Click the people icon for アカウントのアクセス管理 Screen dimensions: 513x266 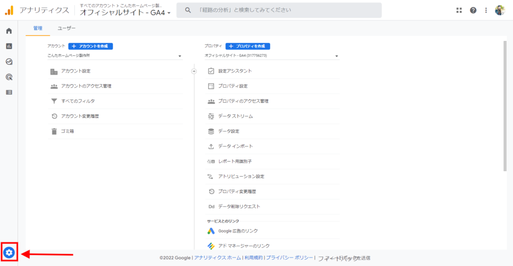coord(54,86)
